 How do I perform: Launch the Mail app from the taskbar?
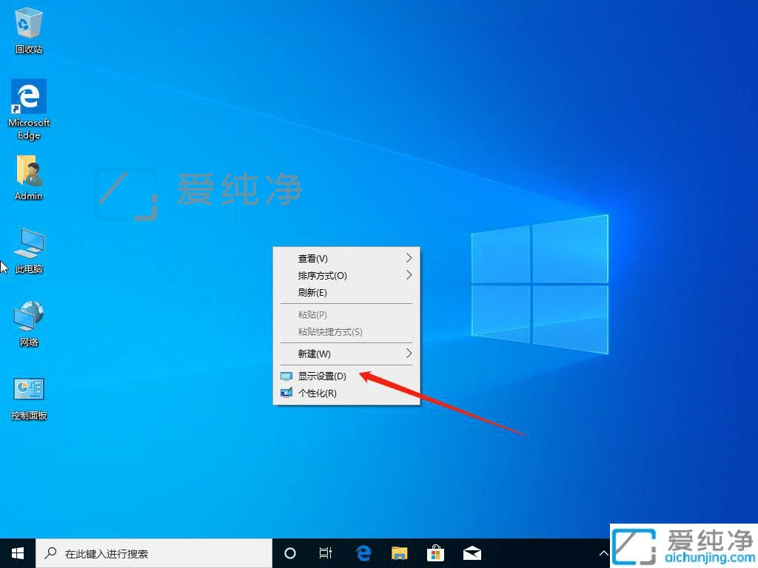472,552
